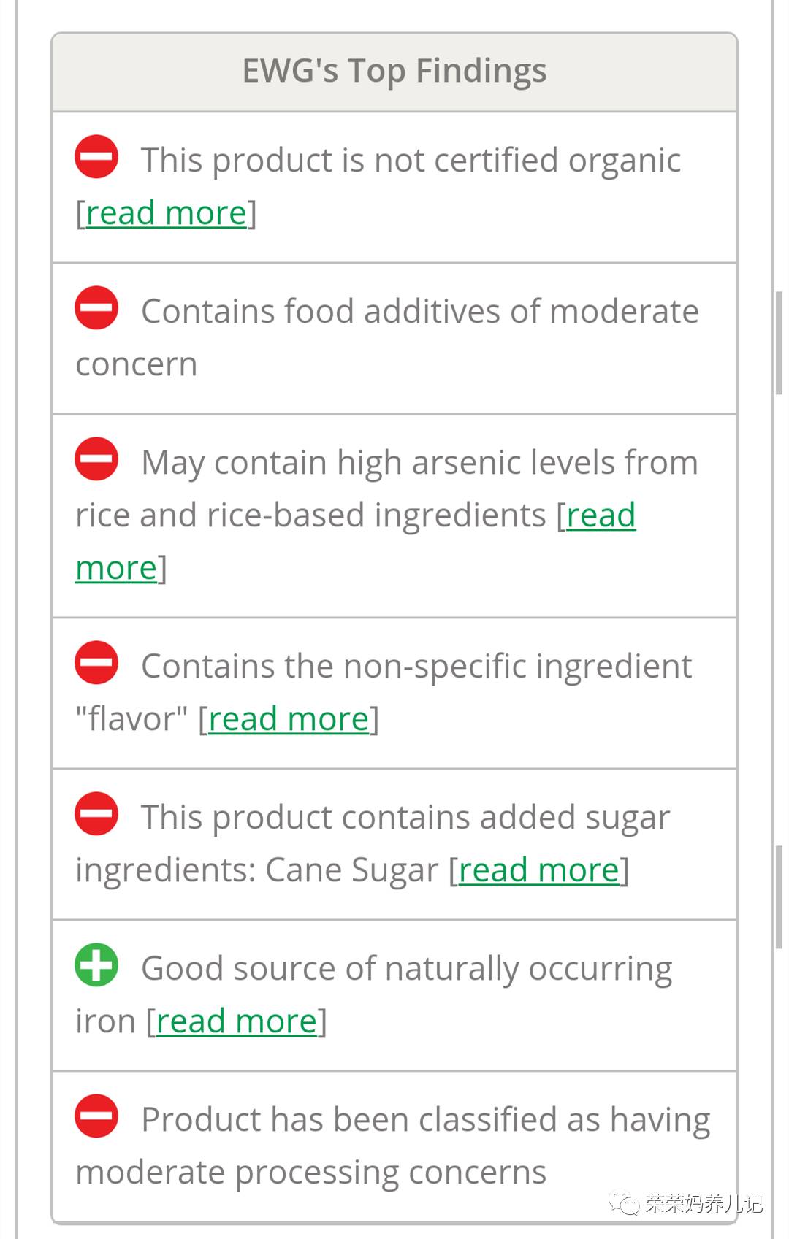Screen dimensions: 789x1239
Task: Click the EWG's Top Findings header
Action: point(394,72)
